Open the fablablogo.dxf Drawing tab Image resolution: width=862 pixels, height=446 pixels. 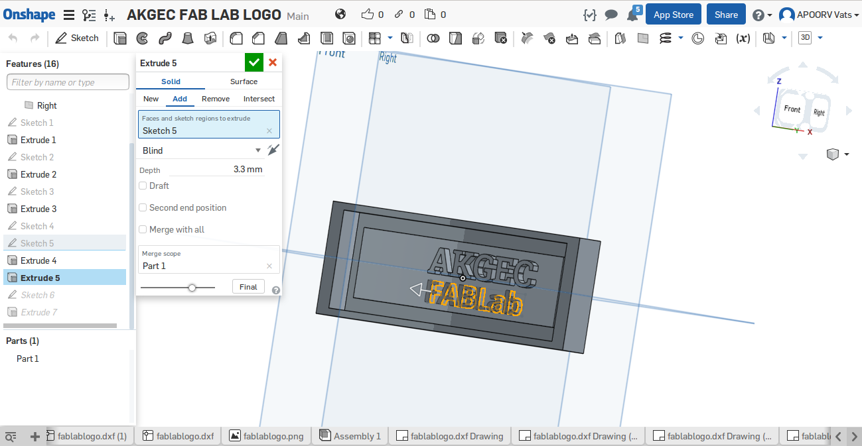tap(450, 436)
